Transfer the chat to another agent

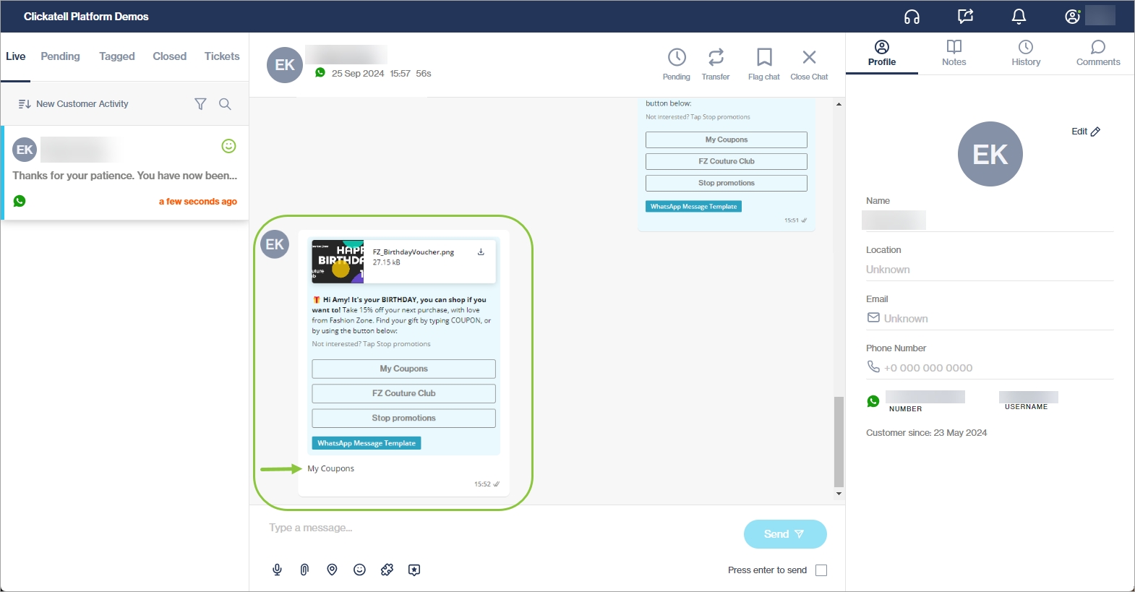(716, 64)
